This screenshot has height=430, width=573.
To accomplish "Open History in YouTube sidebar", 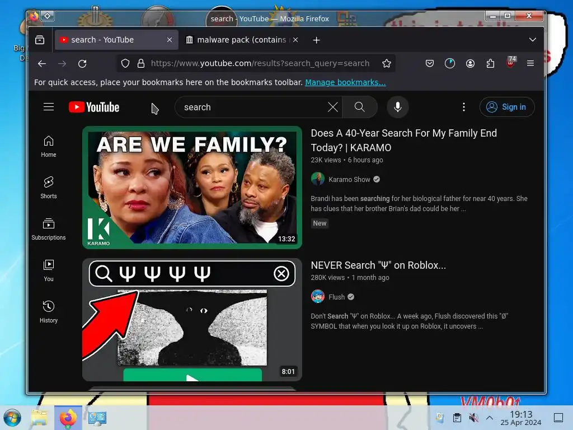I will [49, 312].
